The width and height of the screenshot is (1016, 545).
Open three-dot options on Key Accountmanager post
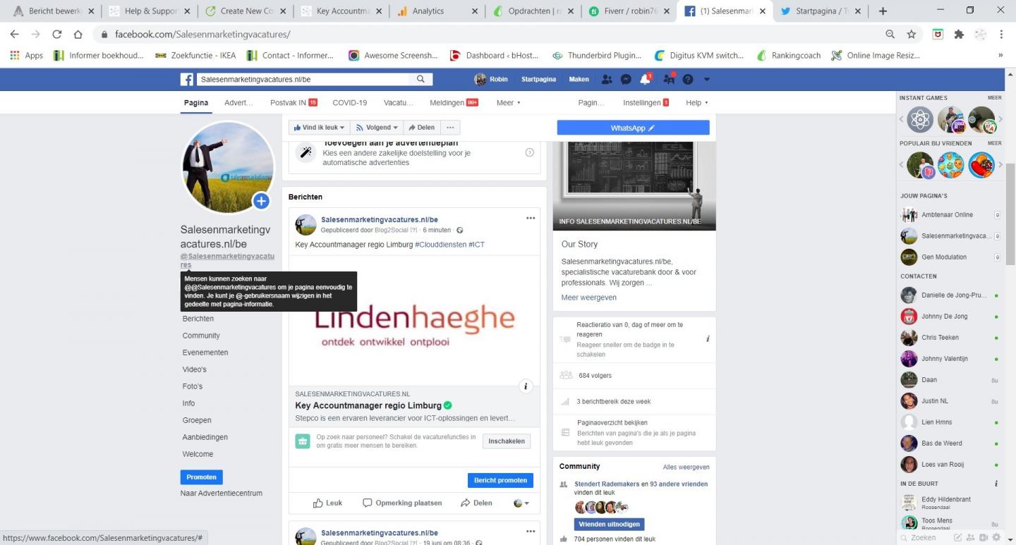(x=531, y=219)
